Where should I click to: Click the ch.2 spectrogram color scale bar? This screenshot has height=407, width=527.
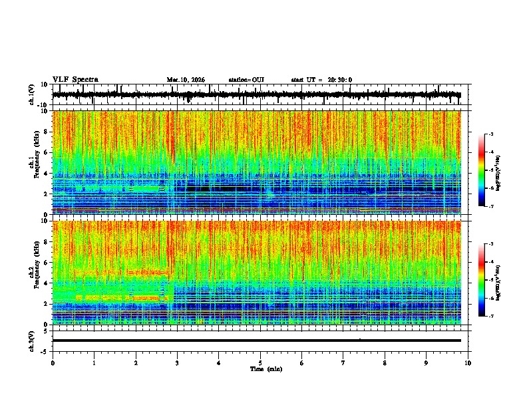coord(482,280)
